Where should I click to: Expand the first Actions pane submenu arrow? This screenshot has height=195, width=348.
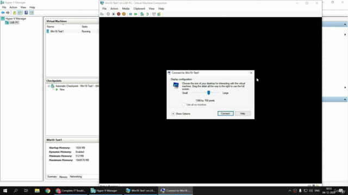(345, 35)
